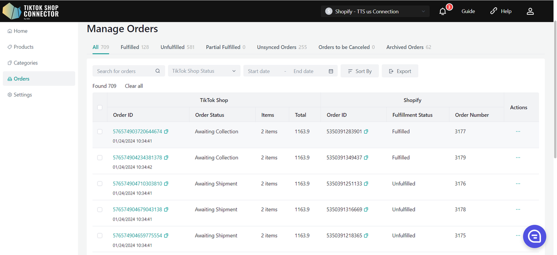Screen dimensions: 557x255
Task: Focus the Search for orders field
Action: [x=124, y=71]
